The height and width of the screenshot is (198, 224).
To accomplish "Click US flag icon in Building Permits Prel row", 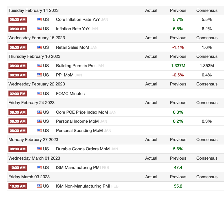I will click(x=39, y=65).
